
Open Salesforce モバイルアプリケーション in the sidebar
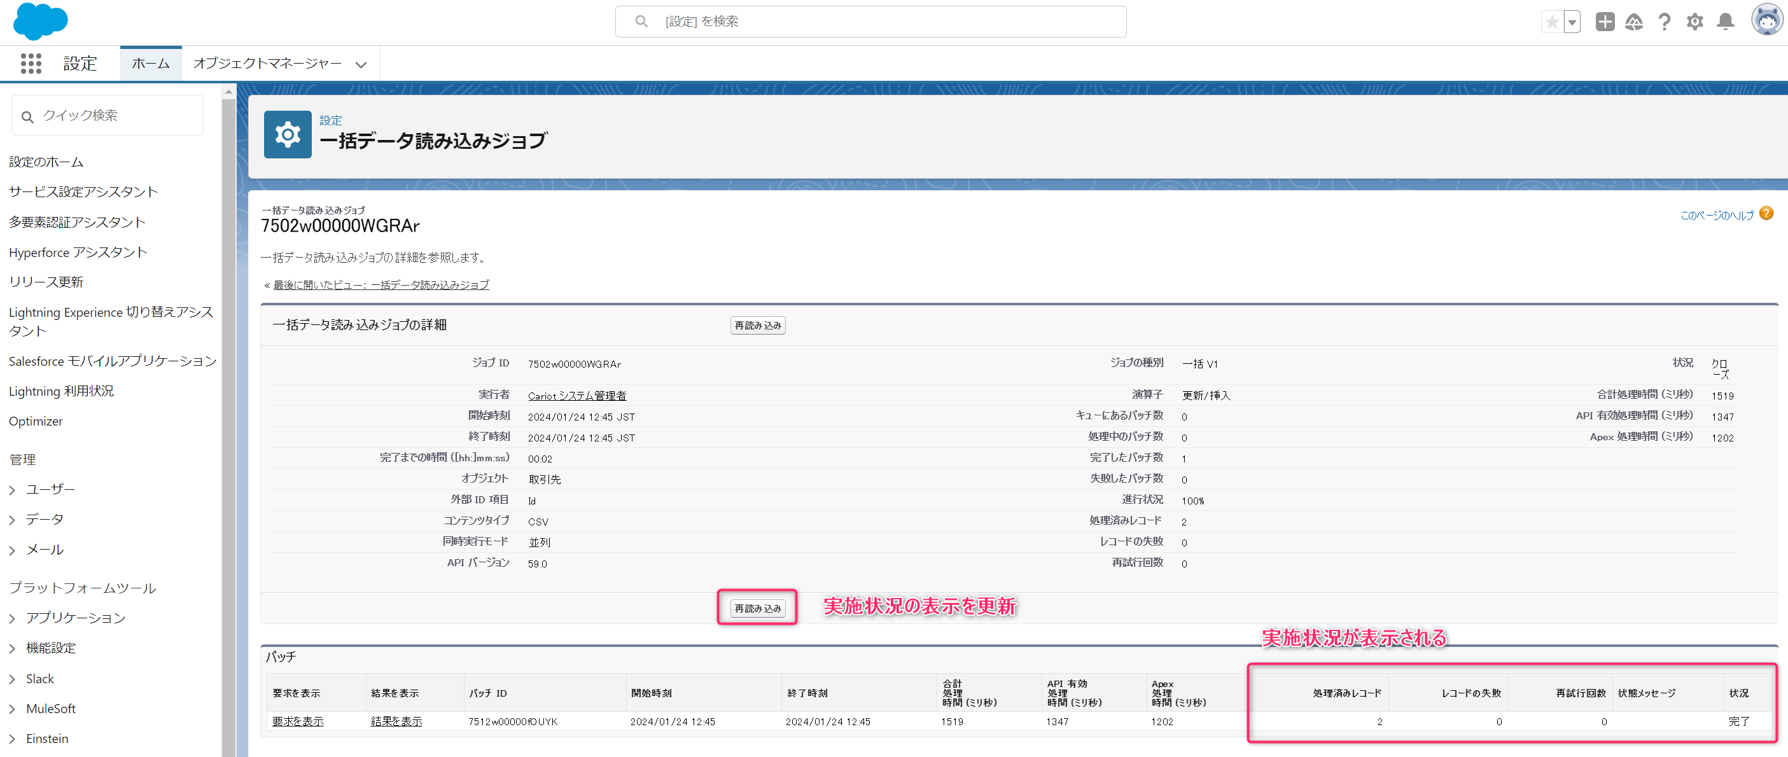coord(113,361)
